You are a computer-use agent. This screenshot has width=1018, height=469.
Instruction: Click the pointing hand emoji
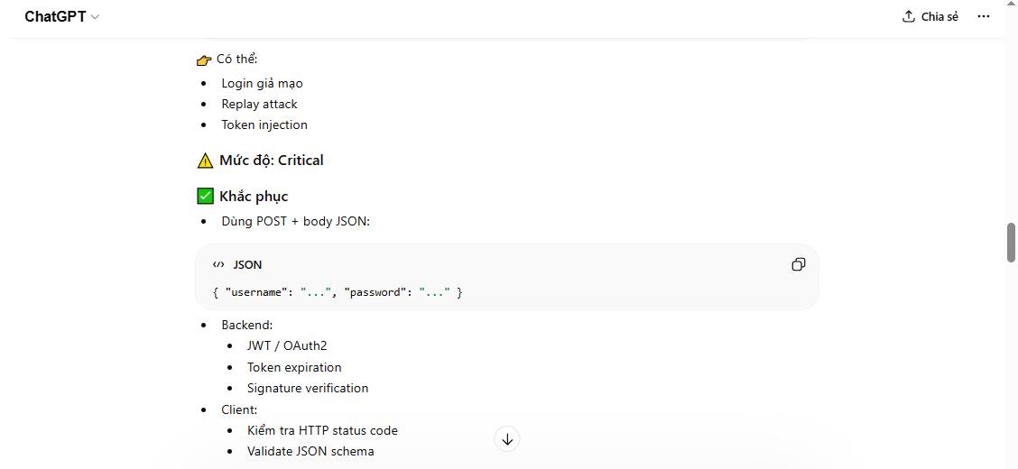click(203, 60)
